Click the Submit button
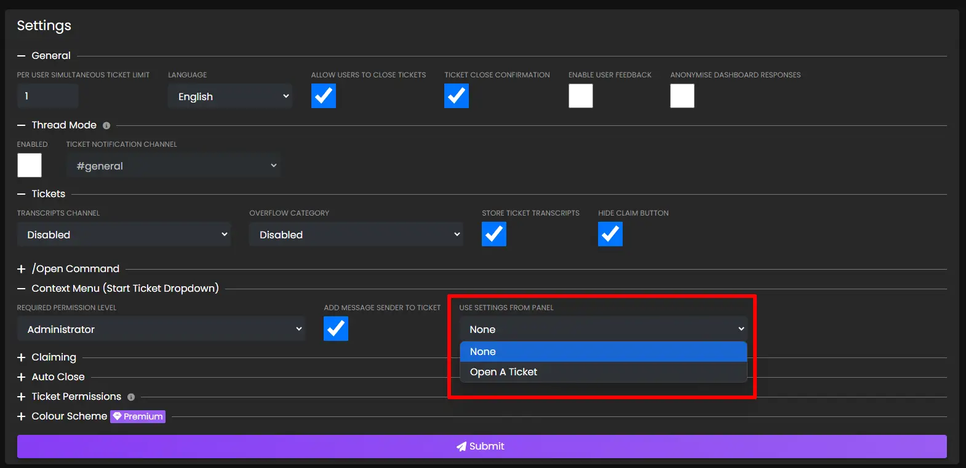966x468 pixels. tap(482, 447)
